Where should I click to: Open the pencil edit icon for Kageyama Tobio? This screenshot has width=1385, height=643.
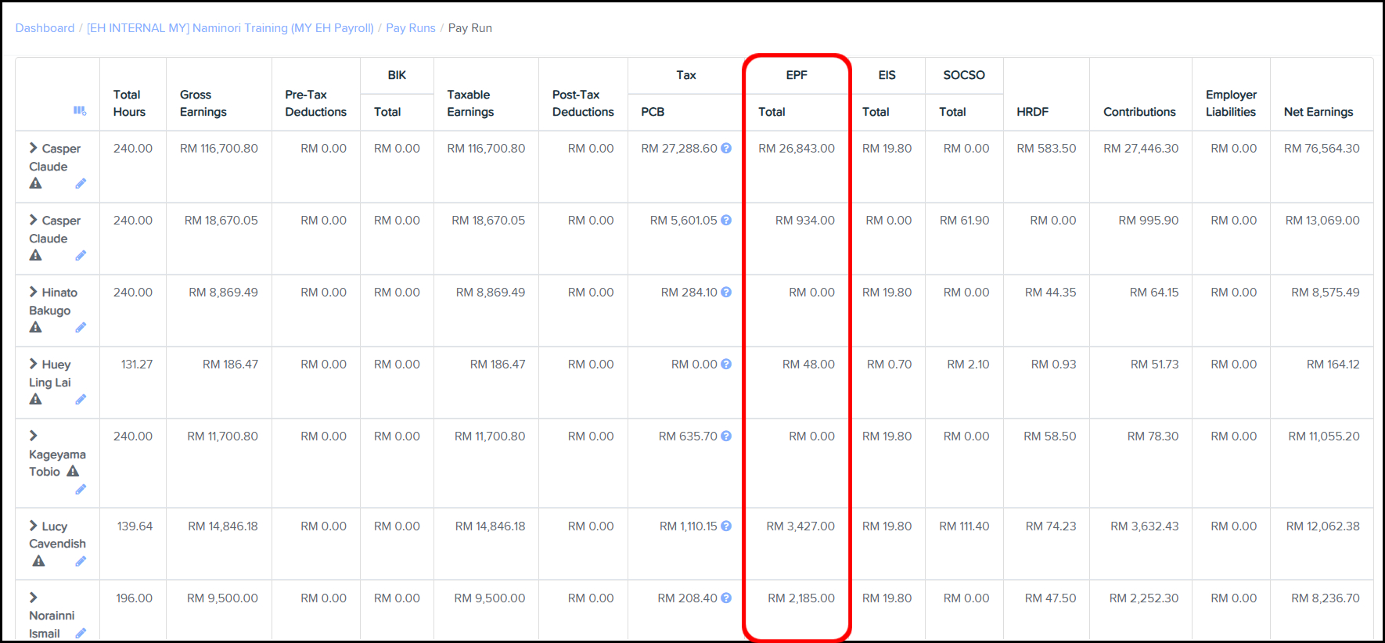[81, 490]
